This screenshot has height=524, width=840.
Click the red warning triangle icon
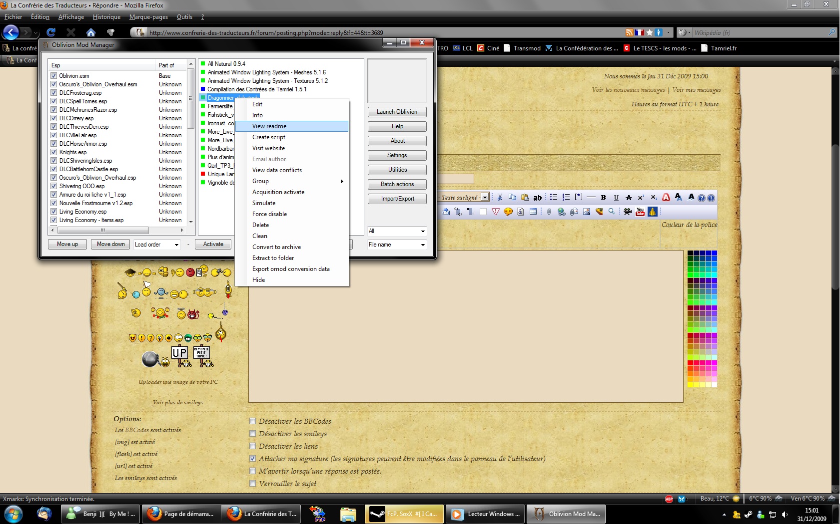pos(496,212)
